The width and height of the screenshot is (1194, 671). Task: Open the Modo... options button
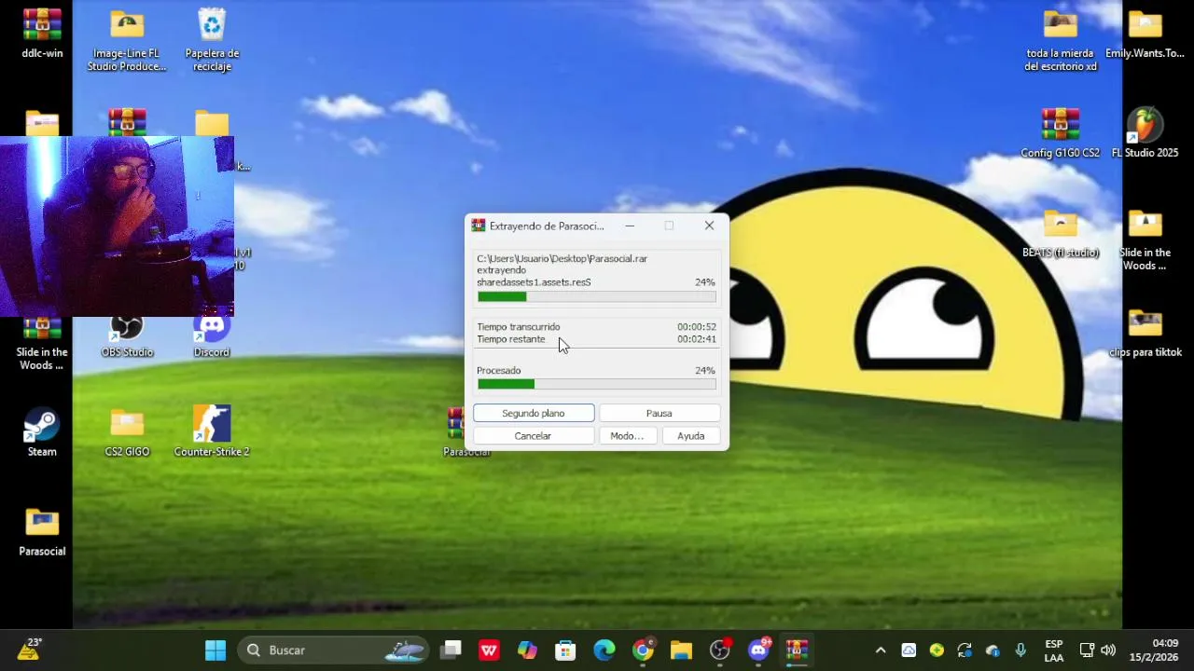(627, 436)
